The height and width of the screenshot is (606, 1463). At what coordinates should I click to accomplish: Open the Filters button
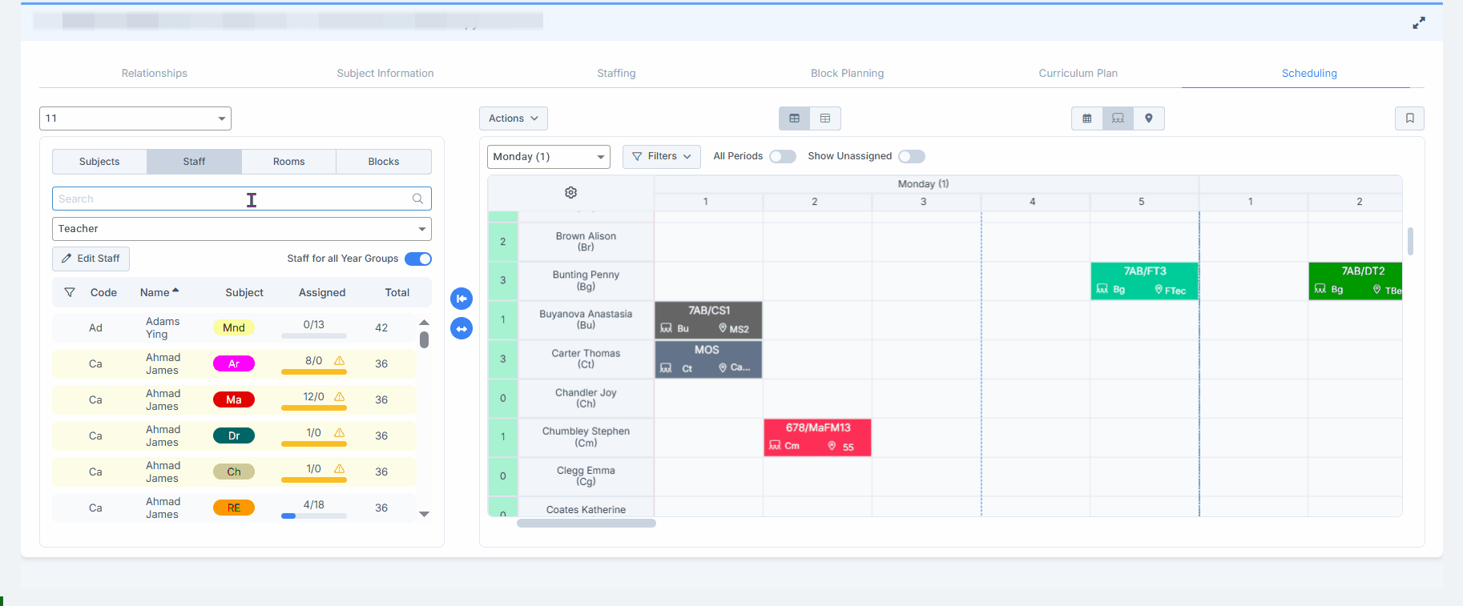(x=661, y=157)
